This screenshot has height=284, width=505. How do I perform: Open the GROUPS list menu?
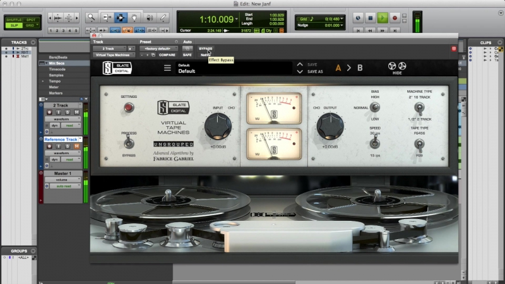pos(33,251)
